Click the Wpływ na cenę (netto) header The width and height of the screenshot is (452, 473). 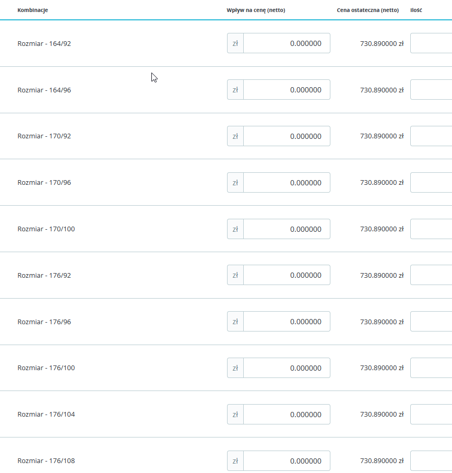tap(256, 10)
